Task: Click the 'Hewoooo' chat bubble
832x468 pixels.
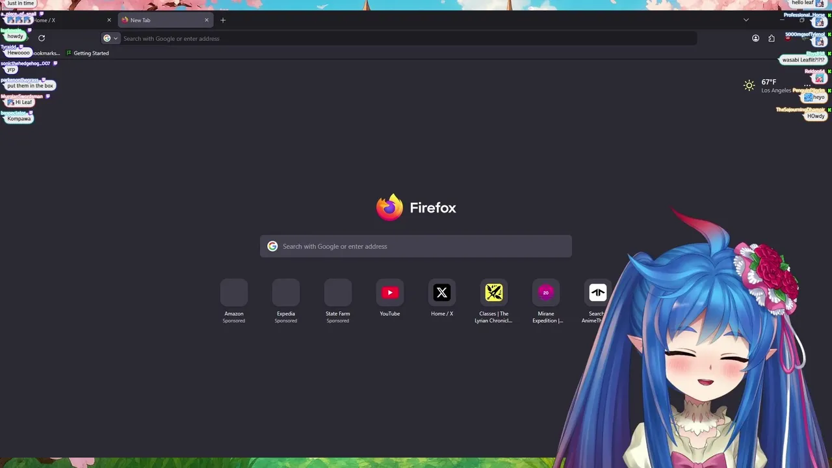Action: tap(18, 53)
